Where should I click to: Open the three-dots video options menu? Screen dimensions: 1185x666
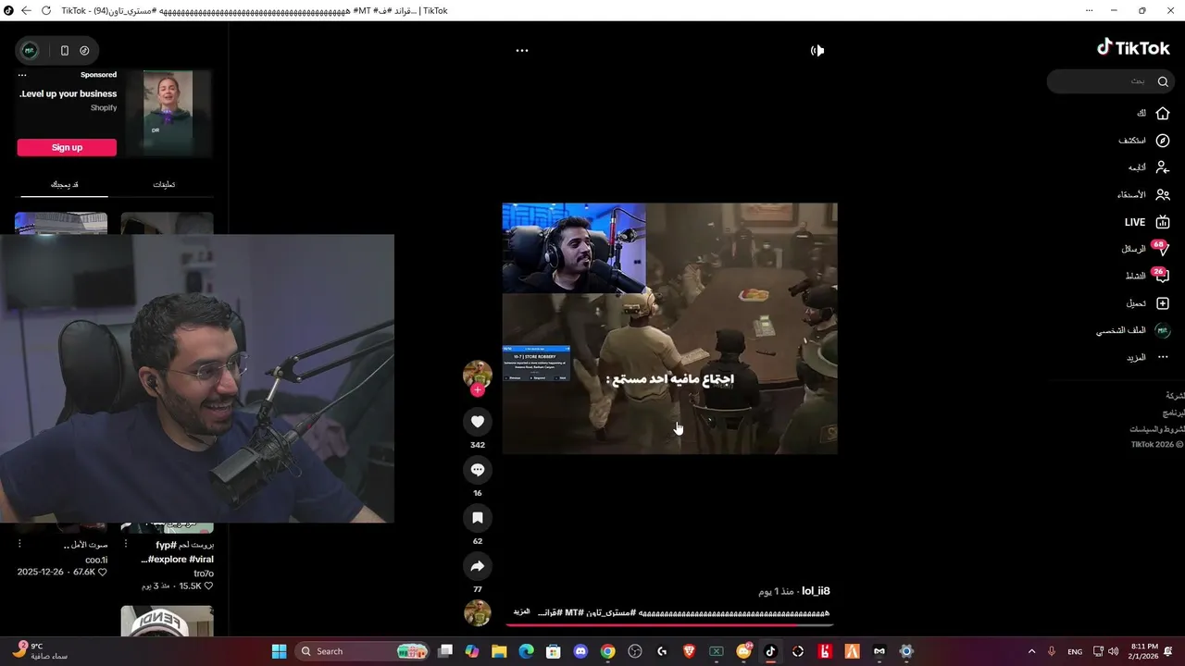(x=522, y=51)
